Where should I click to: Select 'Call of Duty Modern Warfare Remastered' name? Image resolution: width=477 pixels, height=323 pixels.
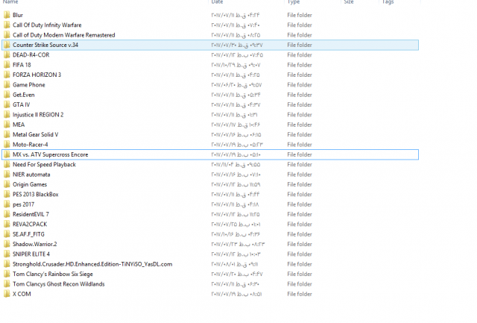64,35
